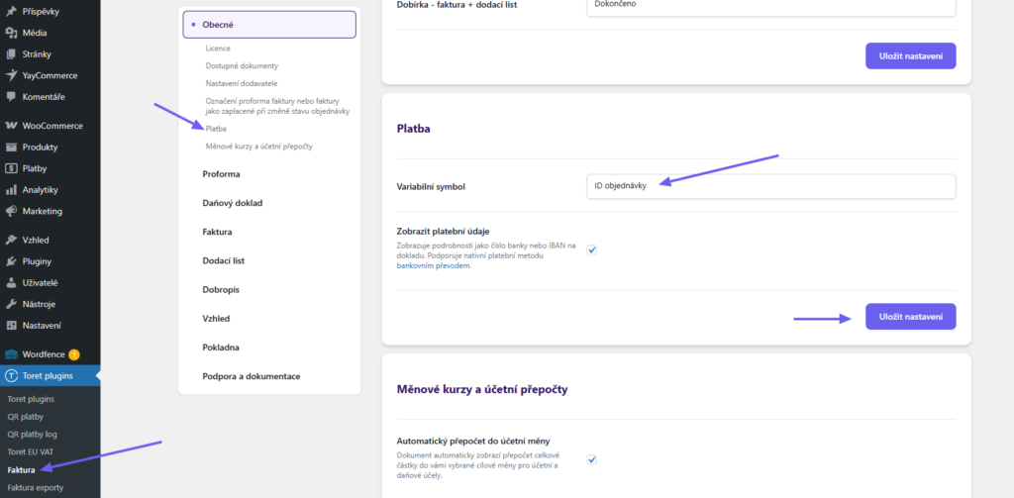Click the Wordfence notification badge
Screen dimensions: 1014x498
(73, 354)
